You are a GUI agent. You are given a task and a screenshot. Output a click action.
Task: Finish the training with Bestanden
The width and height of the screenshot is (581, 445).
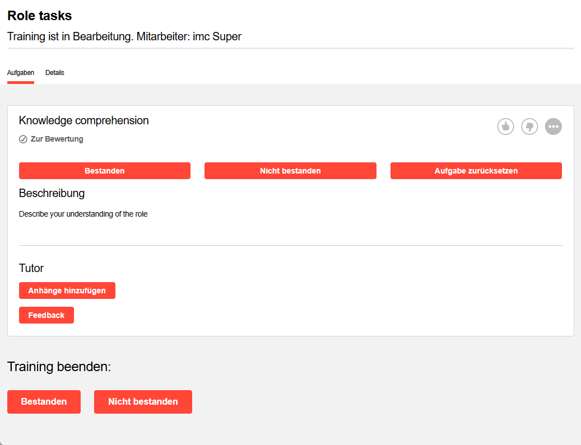point(44,402)
